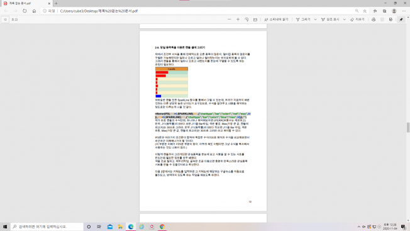The image size is (410, 231).
Task: Click the file info icon in address bar
Action: point(45,11)
